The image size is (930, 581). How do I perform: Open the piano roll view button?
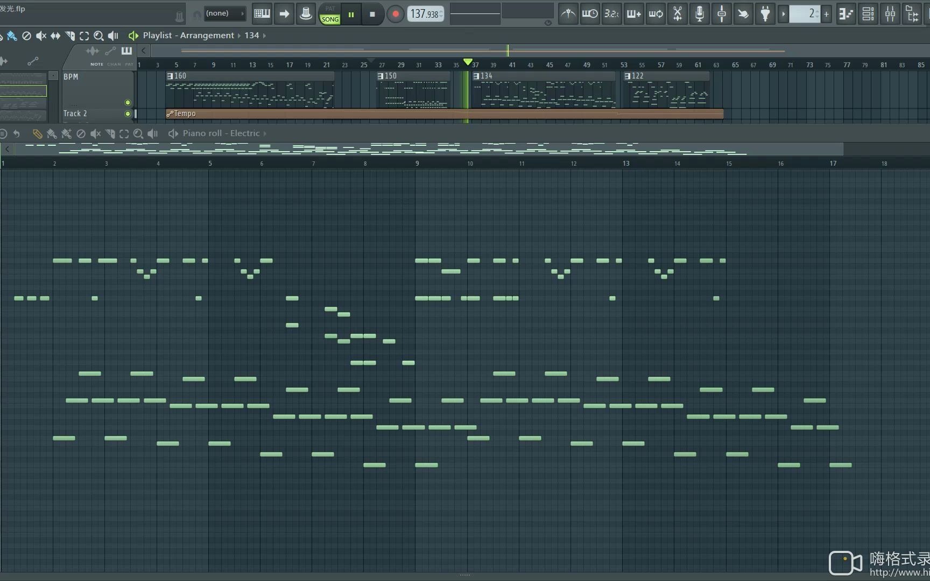click(x=846, y=14)
